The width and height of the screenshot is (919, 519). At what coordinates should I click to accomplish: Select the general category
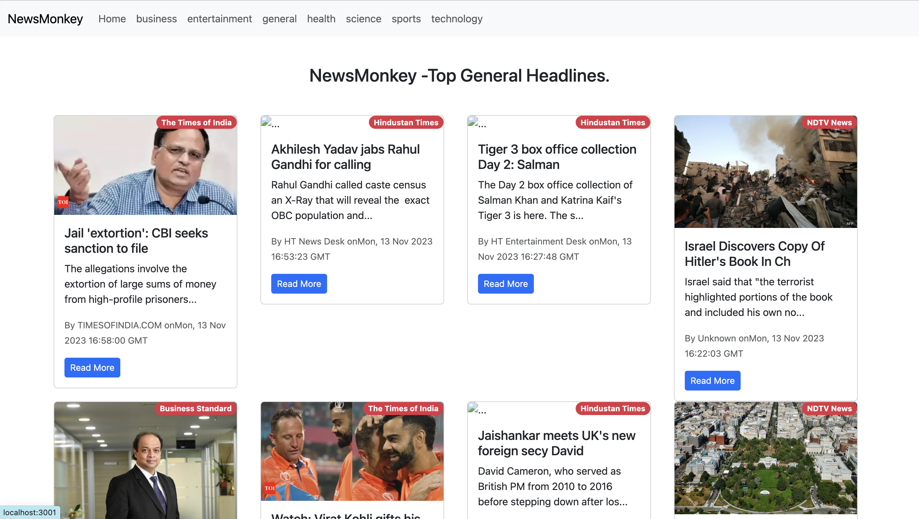tap(279, 18)
